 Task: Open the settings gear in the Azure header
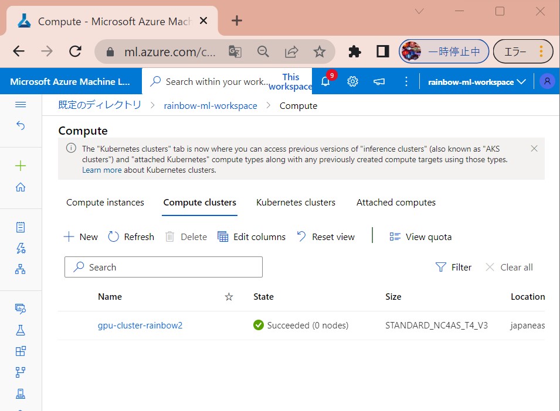(x=352, y=81)
